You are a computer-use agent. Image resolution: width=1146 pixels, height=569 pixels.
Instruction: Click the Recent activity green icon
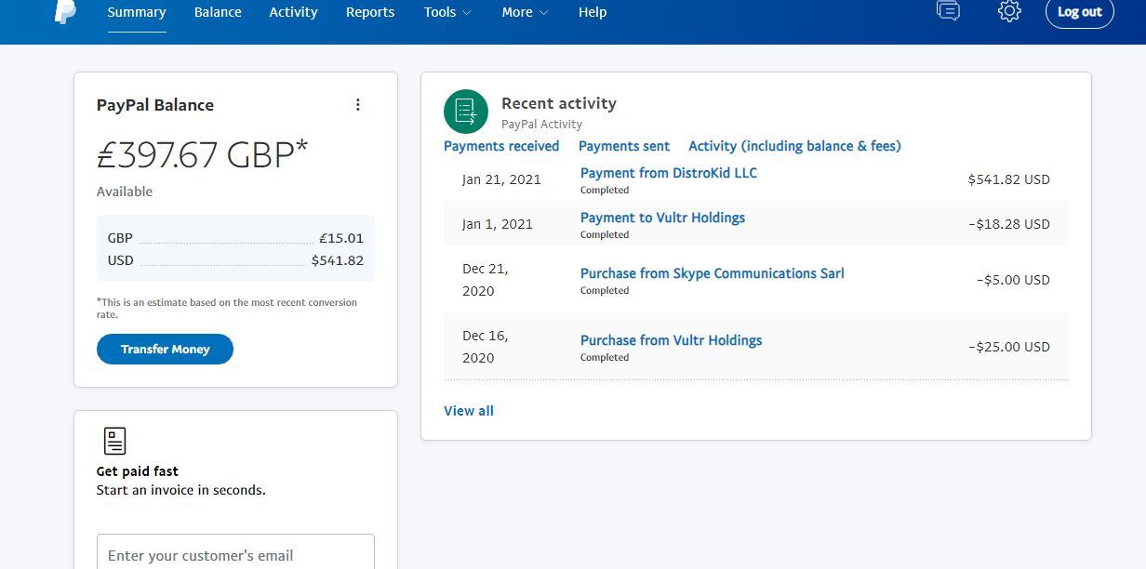tap(466, 112)
